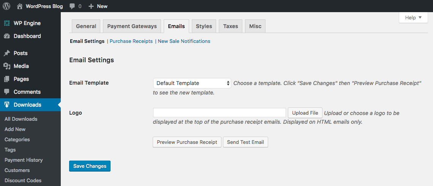Open the Purchase Receipts section link
The image size is (433, 186).
[x=131, y=41]
